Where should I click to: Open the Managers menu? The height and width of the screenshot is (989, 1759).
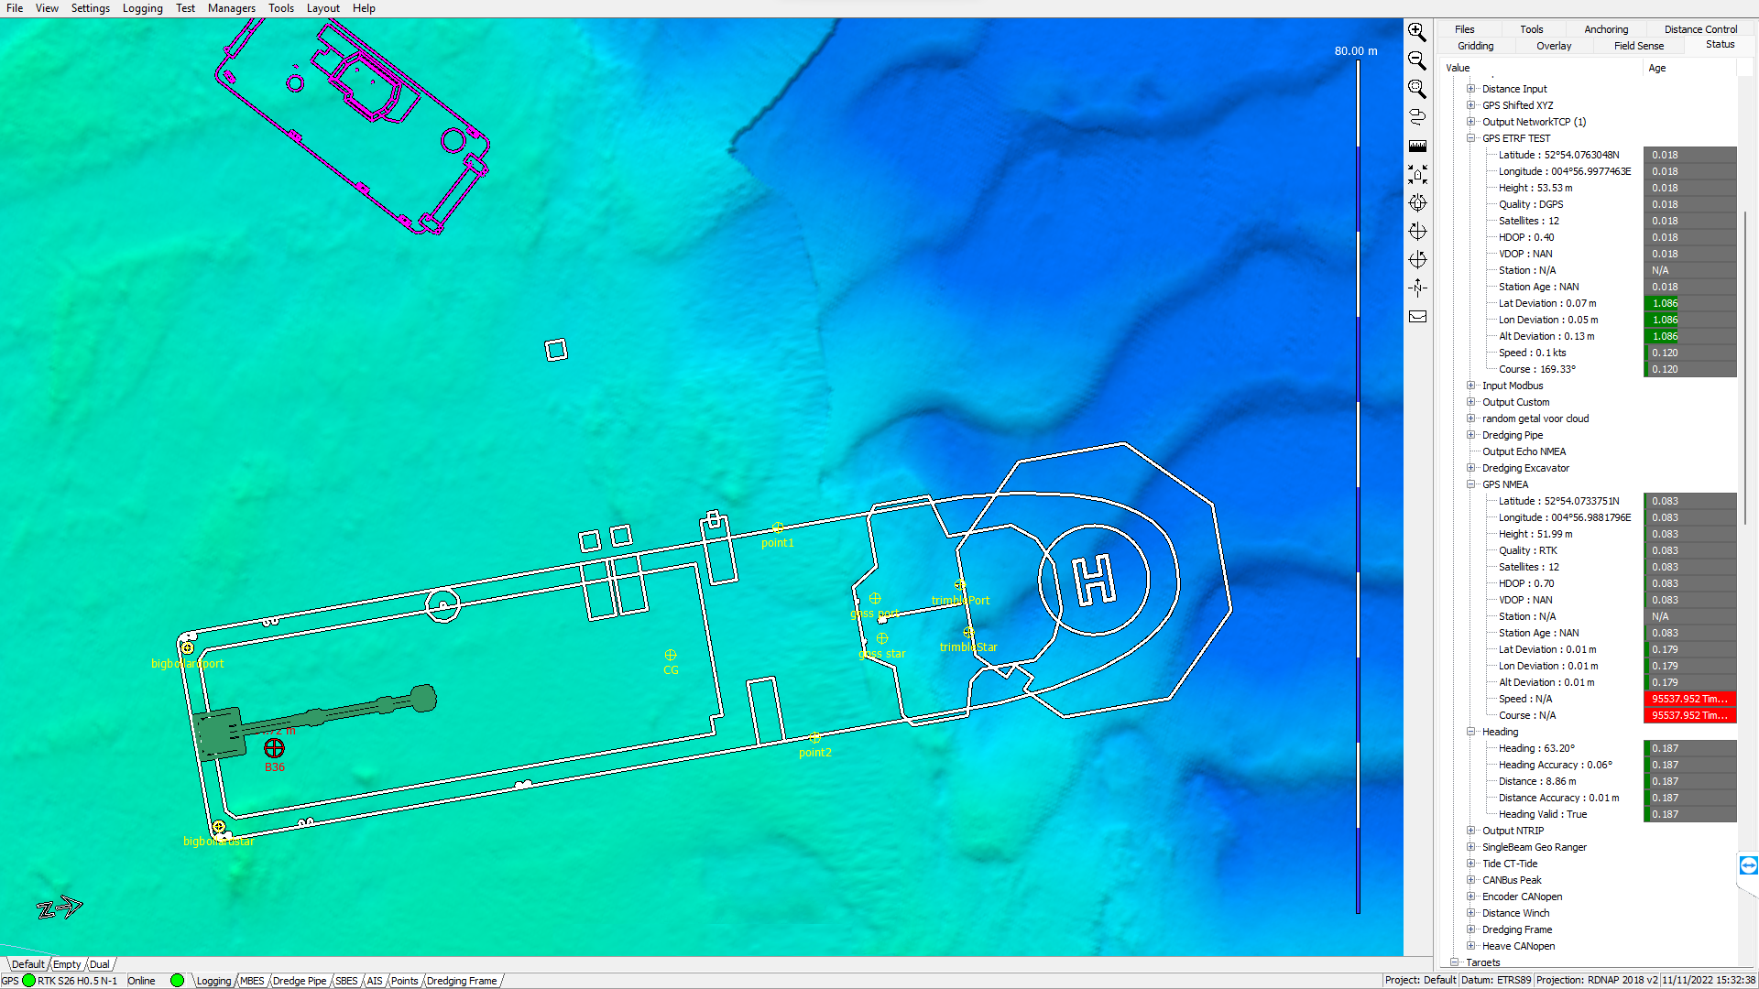(x=231, y=8)
